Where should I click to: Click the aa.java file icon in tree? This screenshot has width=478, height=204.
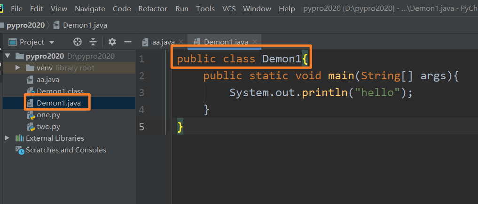tap(30, 80)
